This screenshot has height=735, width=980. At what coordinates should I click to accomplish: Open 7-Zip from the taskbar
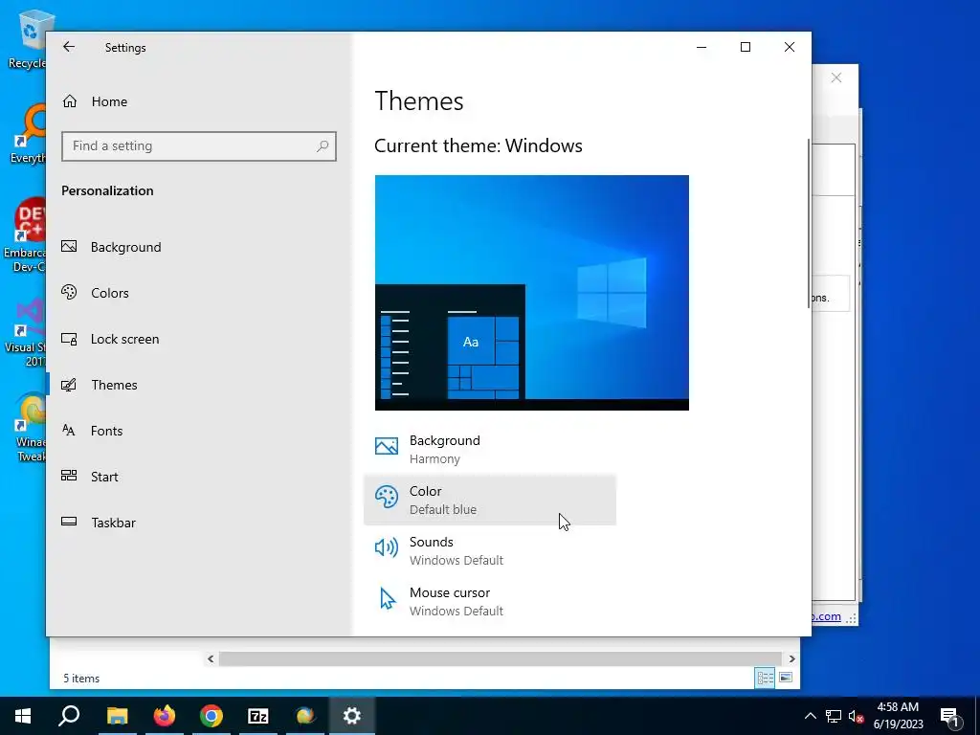[x=258, y=716]
